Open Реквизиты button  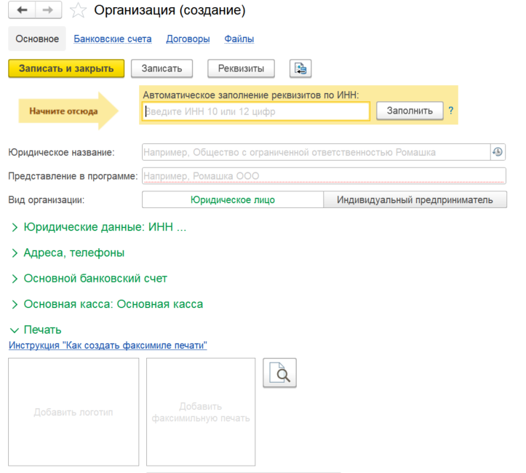click(241, 69)
